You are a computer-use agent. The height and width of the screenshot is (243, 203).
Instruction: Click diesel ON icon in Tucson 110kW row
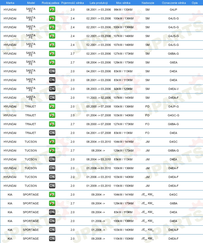click(52, 186)
